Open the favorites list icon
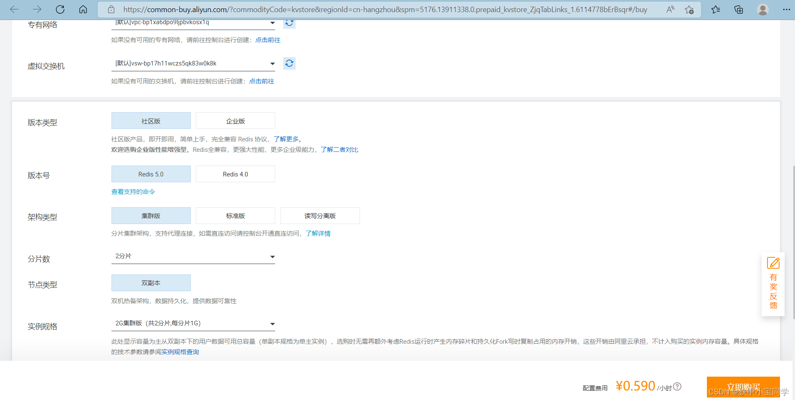The height and width of the screenshot is (400, 795). [716, 9]
